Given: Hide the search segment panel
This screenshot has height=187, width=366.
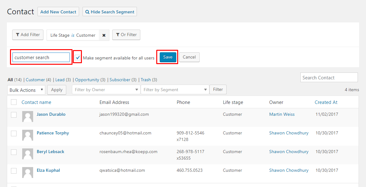Looking at the screenshot, I should coord(109,12).
